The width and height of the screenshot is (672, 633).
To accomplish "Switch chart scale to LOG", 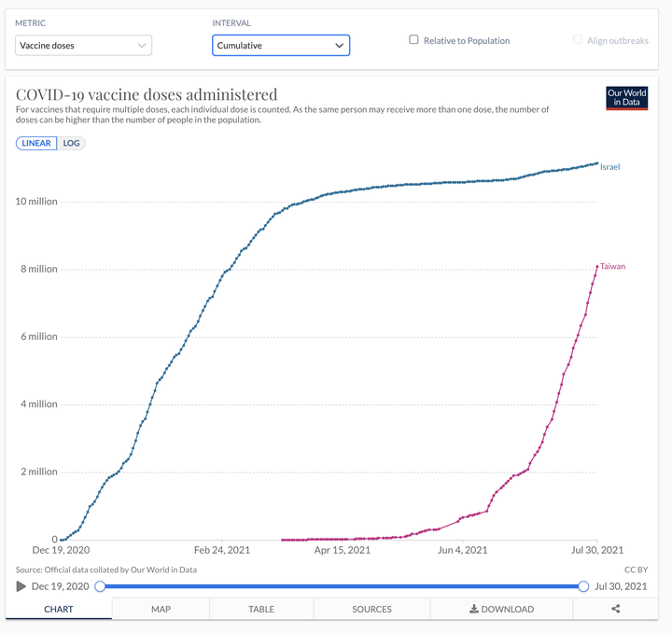I will pos(71,143).
